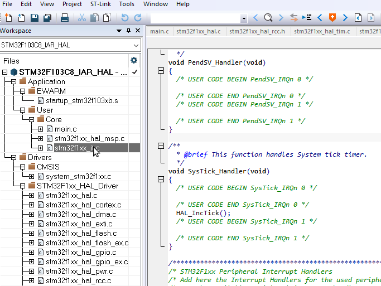Close the Workspace panel
381x286 pixels.
tap(138, 31)
